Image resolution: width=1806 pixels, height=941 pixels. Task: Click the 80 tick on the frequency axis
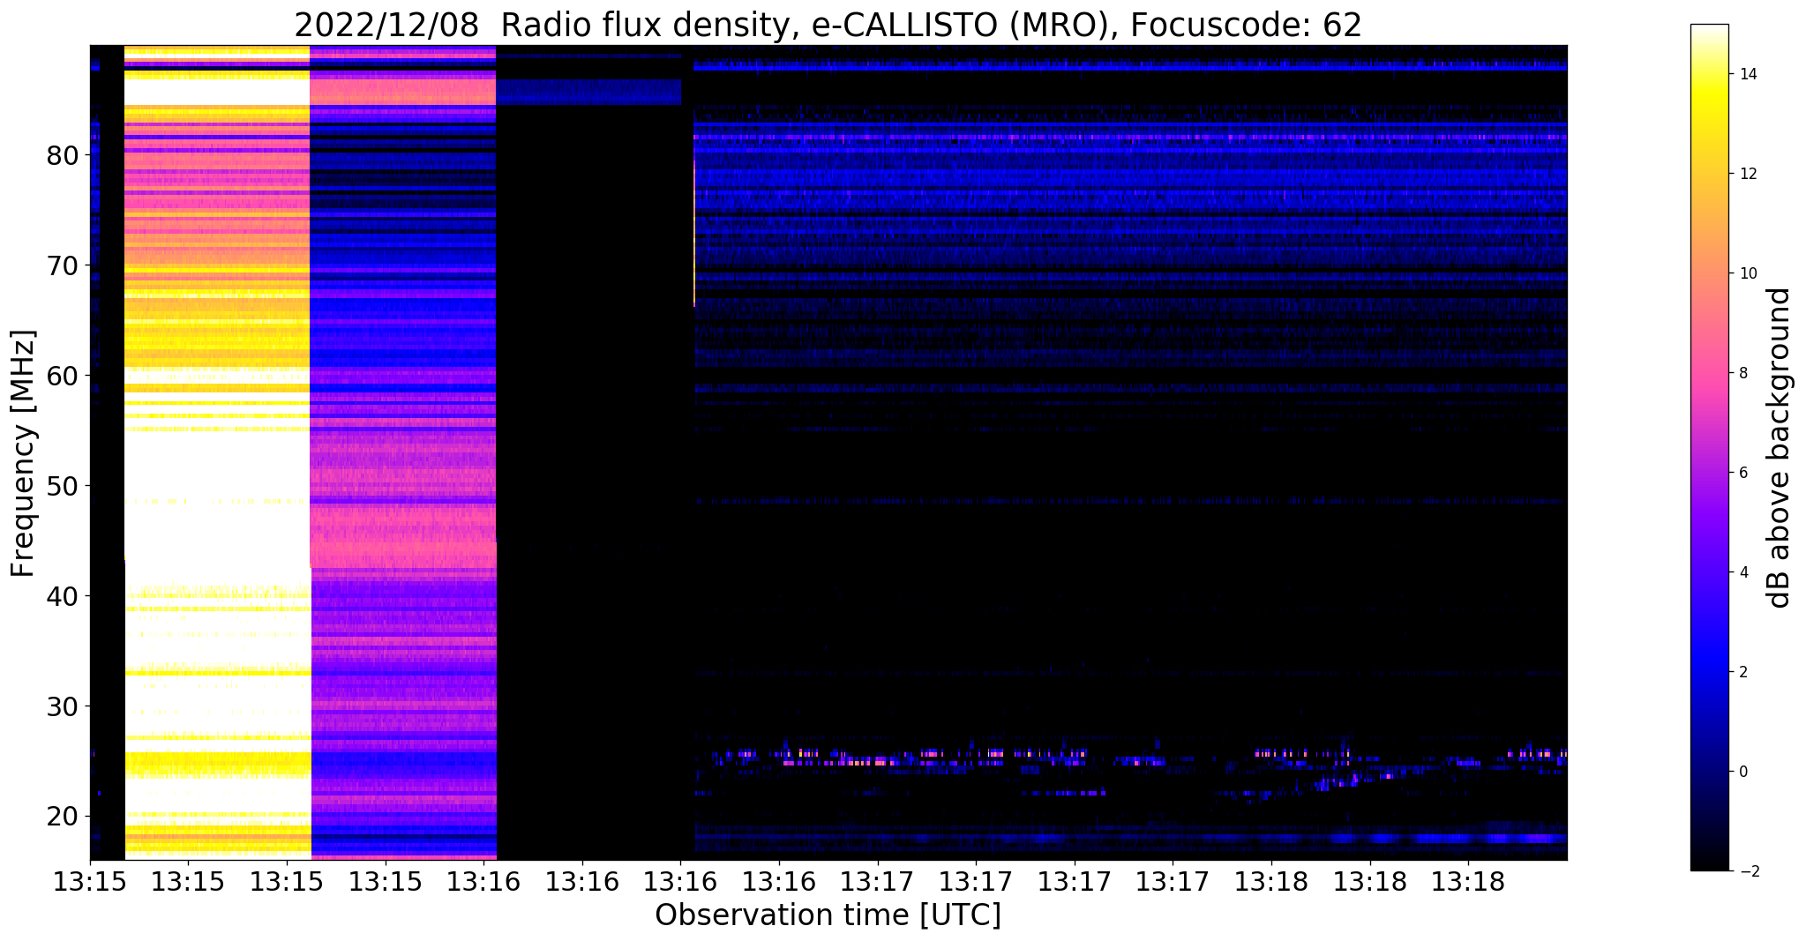coord(64,155)
